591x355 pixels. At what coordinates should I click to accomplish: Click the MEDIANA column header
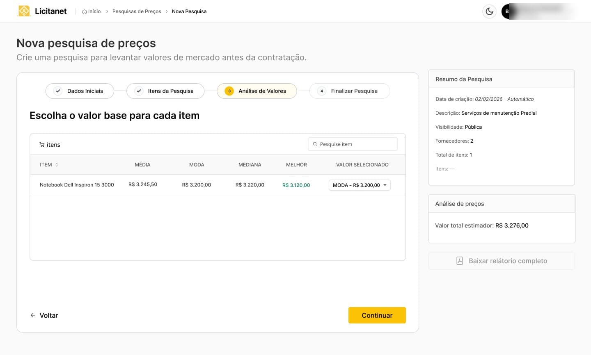250,165
